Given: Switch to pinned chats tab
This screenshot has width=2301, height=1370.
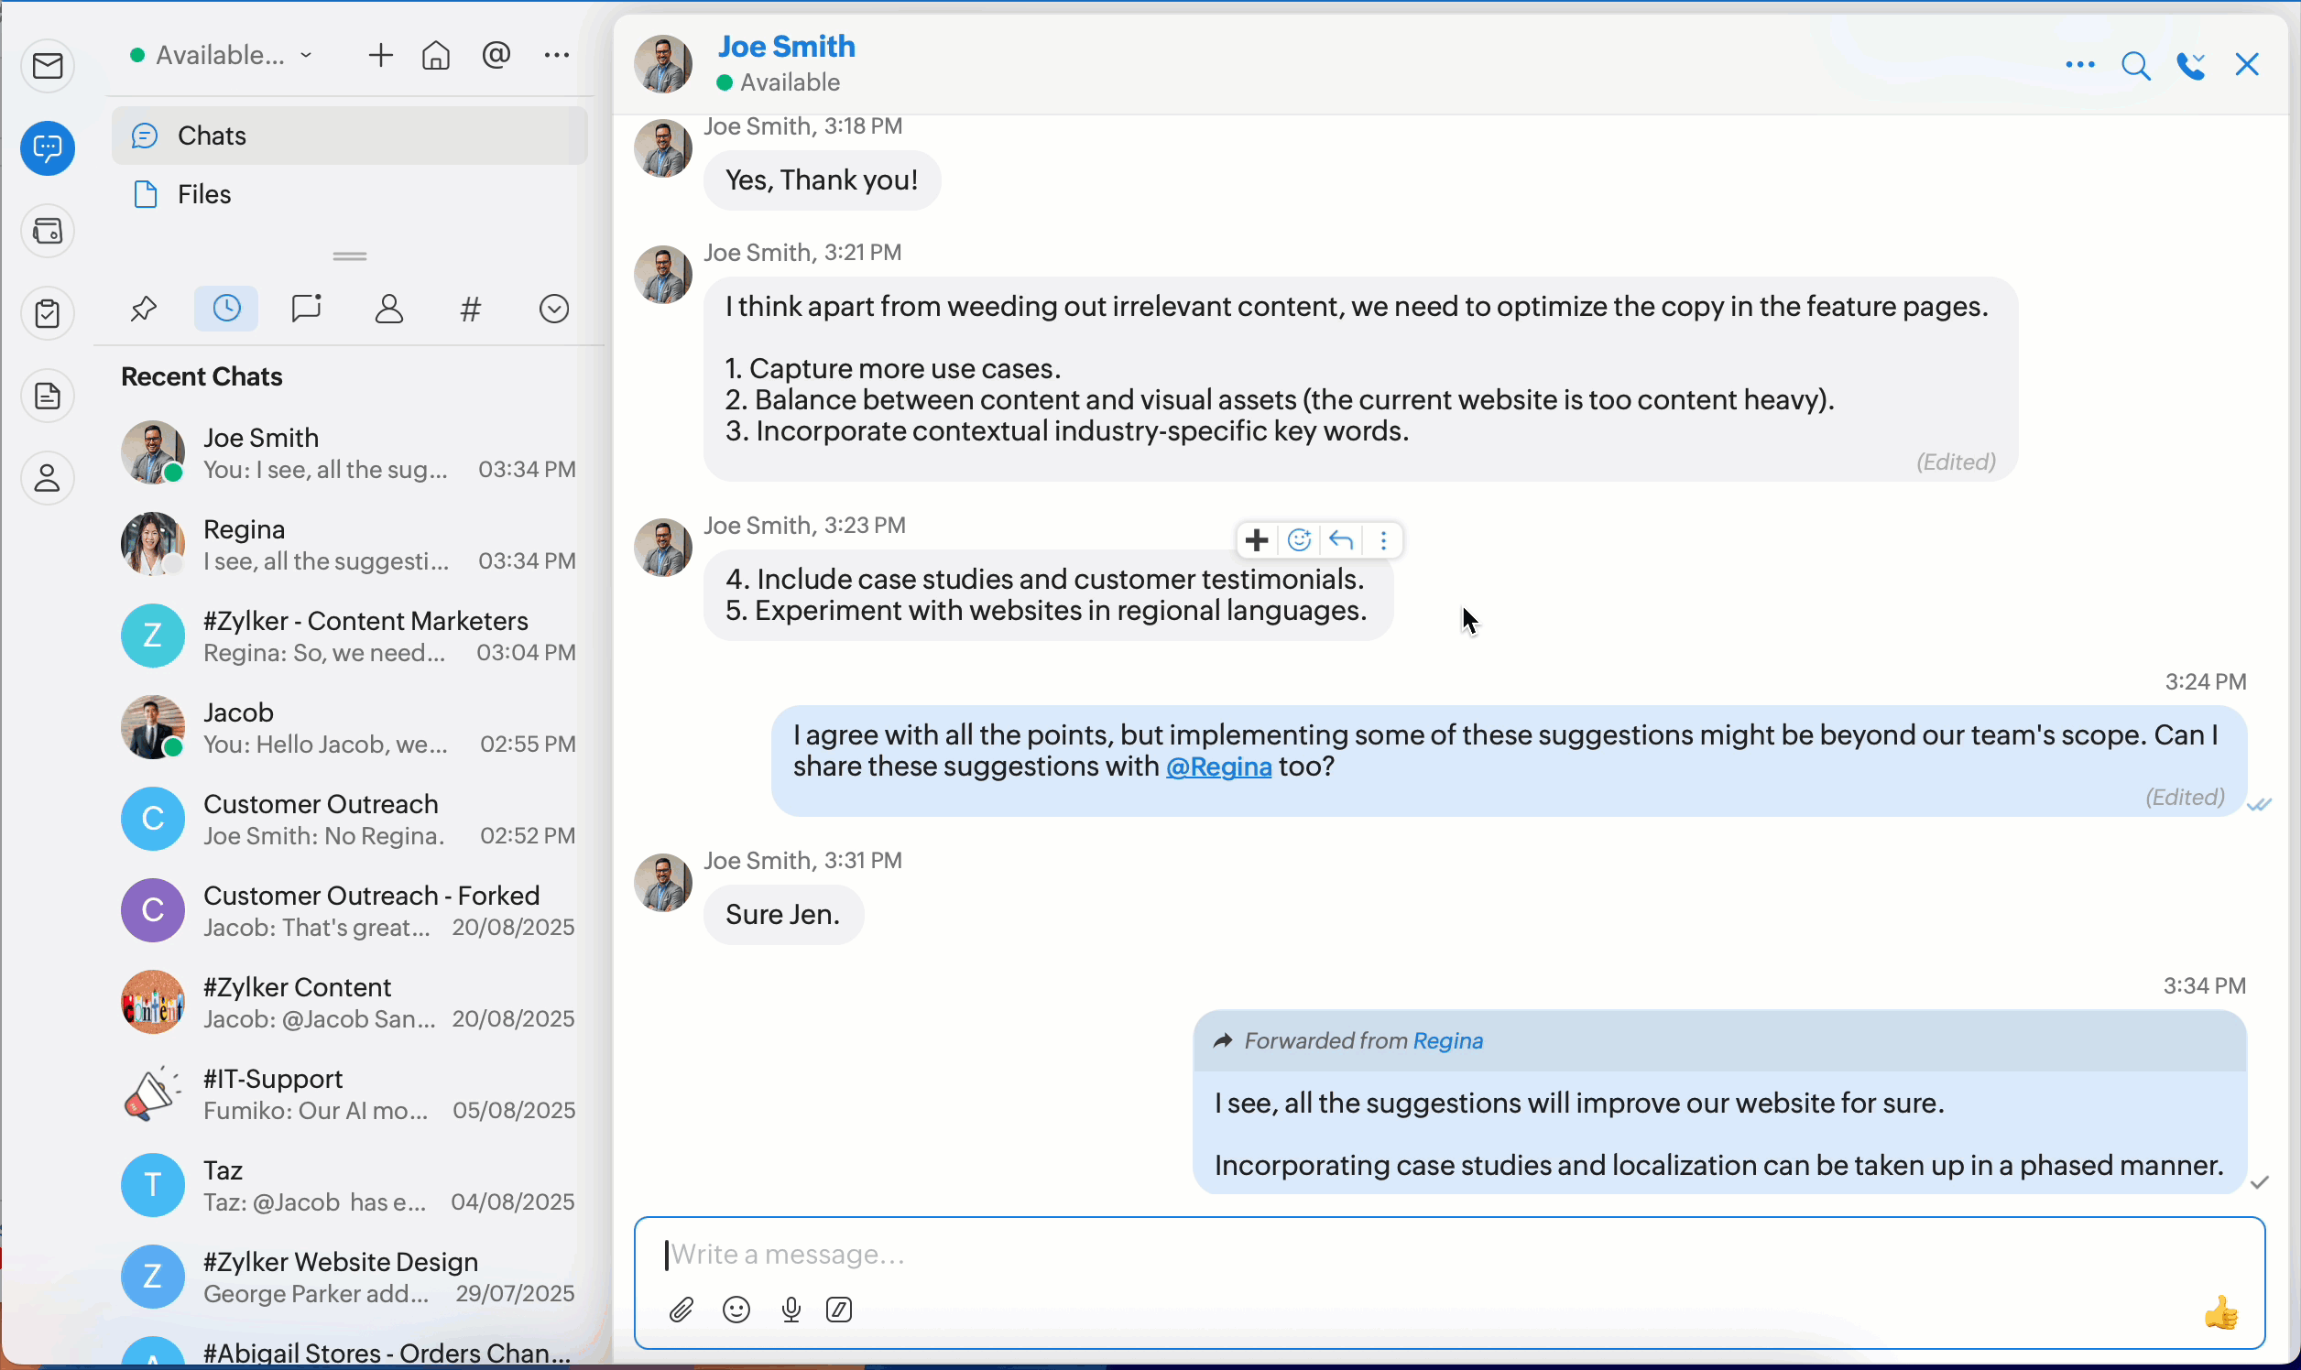Looking at the screenshot, I should click(x=144, y=309).
